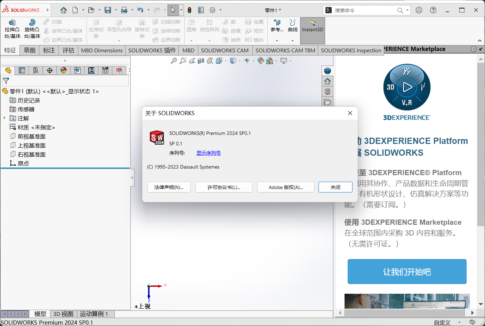Click the 参考 reference geometry tool
Image resolution: width=485 pixels, height=326 pixels.
[x=277, y=26]
